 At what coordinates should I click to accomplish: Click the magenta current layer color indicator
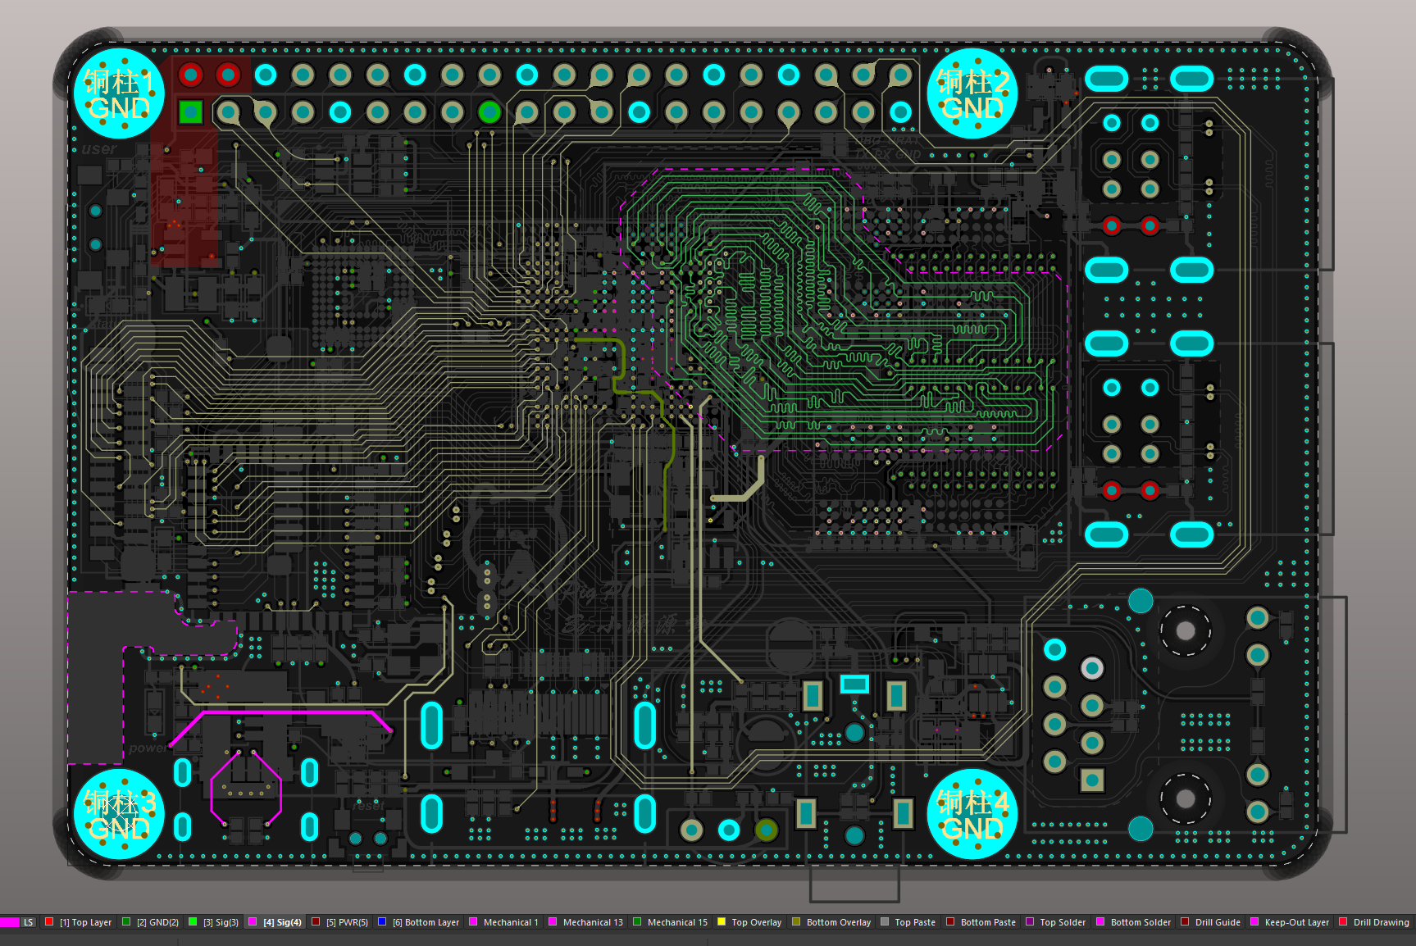9,922
